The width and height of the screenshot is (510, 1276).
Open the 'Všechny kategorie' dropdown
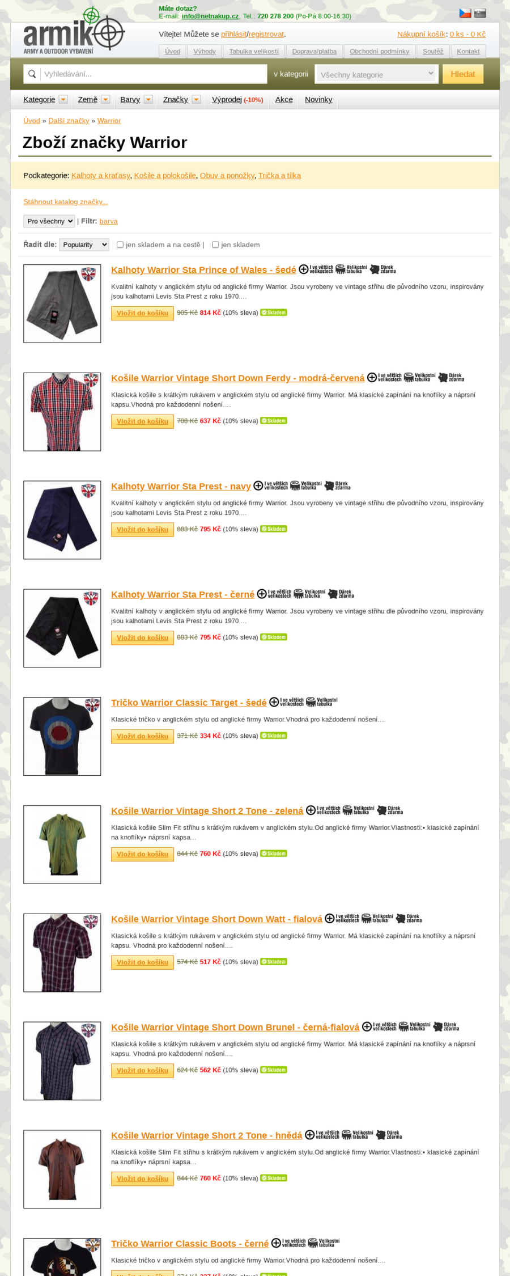376,74
